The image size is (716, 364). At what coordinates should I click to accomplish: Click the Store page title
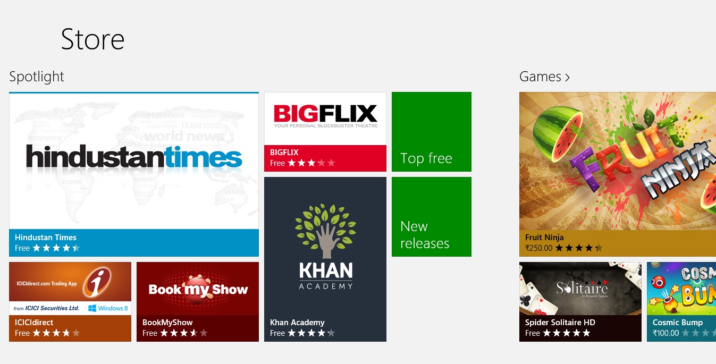[x=92, y=39]
